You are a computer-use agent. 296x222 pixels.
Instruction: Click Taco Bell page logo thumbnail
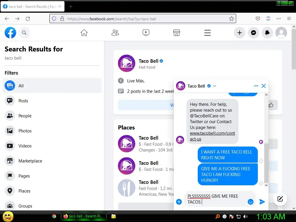pos(127,63)
